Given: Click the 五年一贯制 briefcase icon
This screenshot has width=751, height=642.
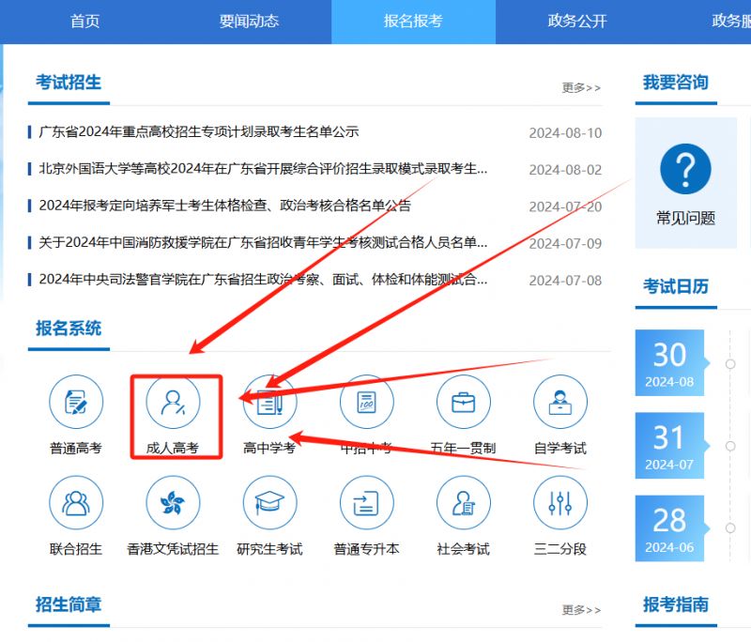Looking at the screenshot, I should [x=463, y=402].
